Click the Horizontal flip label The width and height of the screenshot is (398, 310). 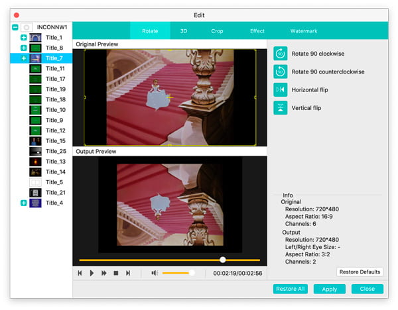pyautogui.click(x=310, y=89)
